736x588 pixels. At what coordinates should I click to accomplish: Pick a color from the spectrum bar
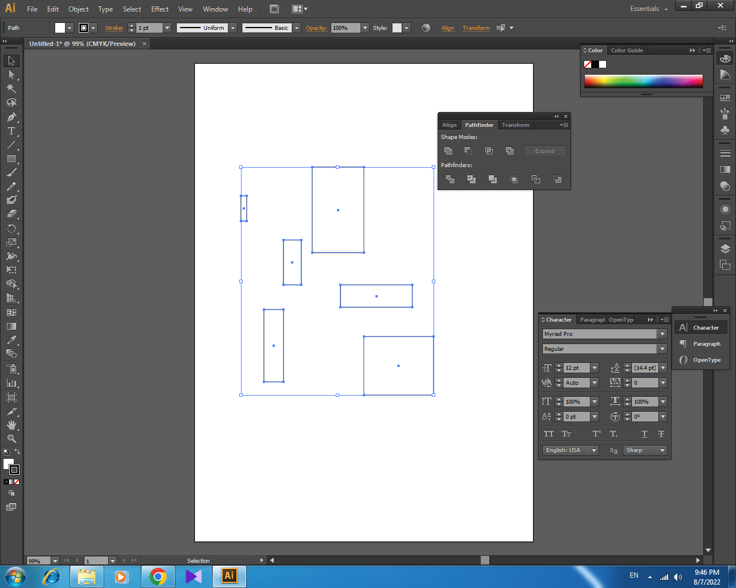click(x=643, y=81)
